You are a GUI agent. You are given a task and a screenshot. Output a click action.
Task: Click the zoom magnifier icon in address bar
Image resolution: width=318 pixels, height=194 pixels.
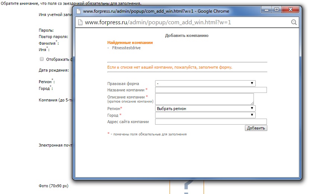pyautogui.click(x=294, y=22)
